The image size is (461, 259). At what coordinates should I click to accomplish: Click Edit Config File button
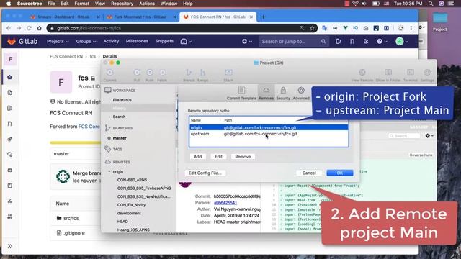click(x=205, y=173)
